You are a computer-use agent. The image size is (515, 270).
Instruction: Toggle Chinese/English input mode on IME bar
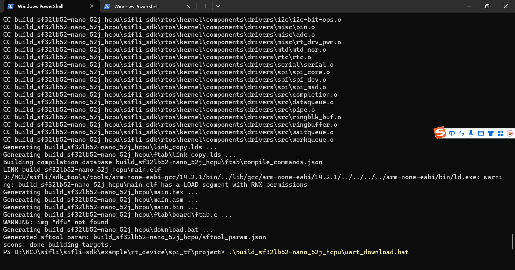[x=452, y=133]
